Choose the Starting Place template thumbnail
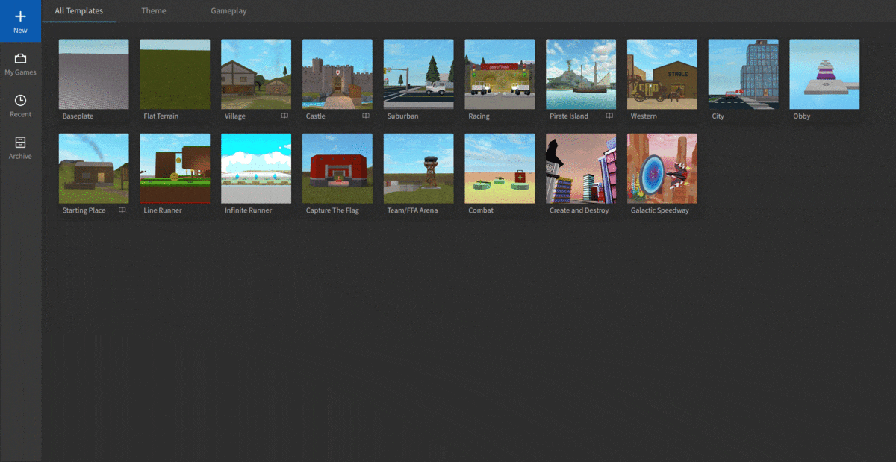The width and height of the screenshot is (896, 462). 94,169
